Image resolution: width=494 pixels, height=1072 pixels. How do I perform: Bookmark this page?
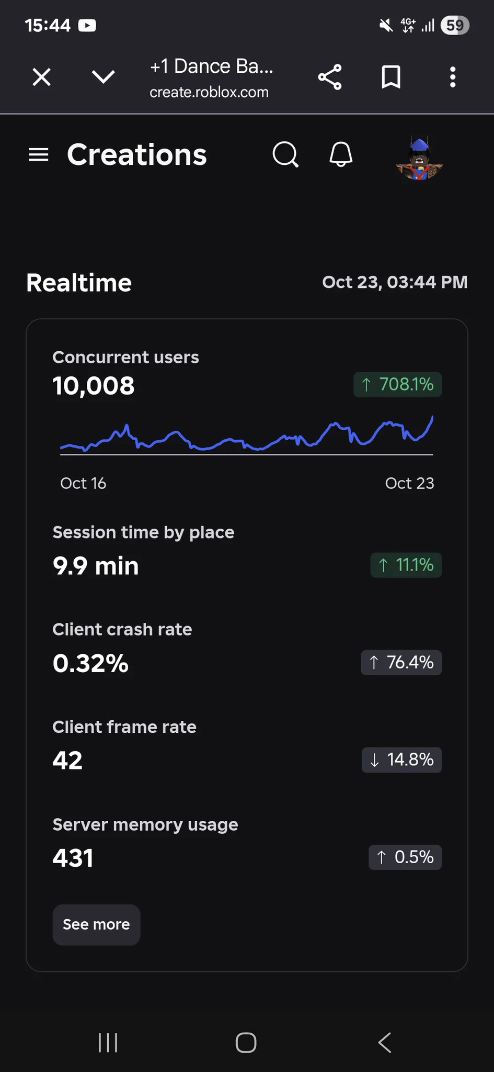point(391,77)
